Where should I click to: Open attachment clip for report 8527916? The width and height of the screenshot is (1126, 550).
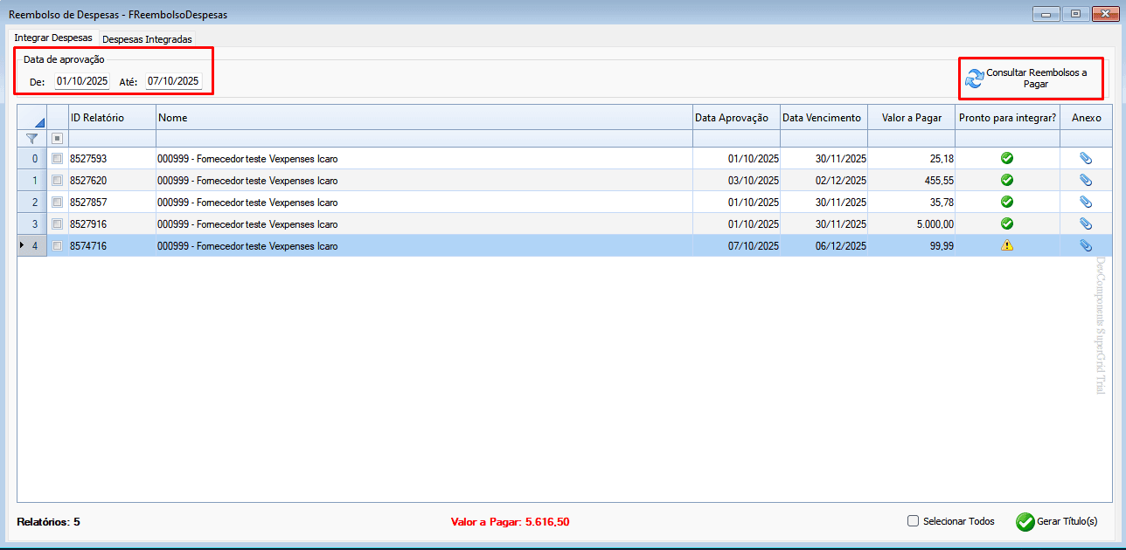pyautogui.click(x=1086, y=223)
